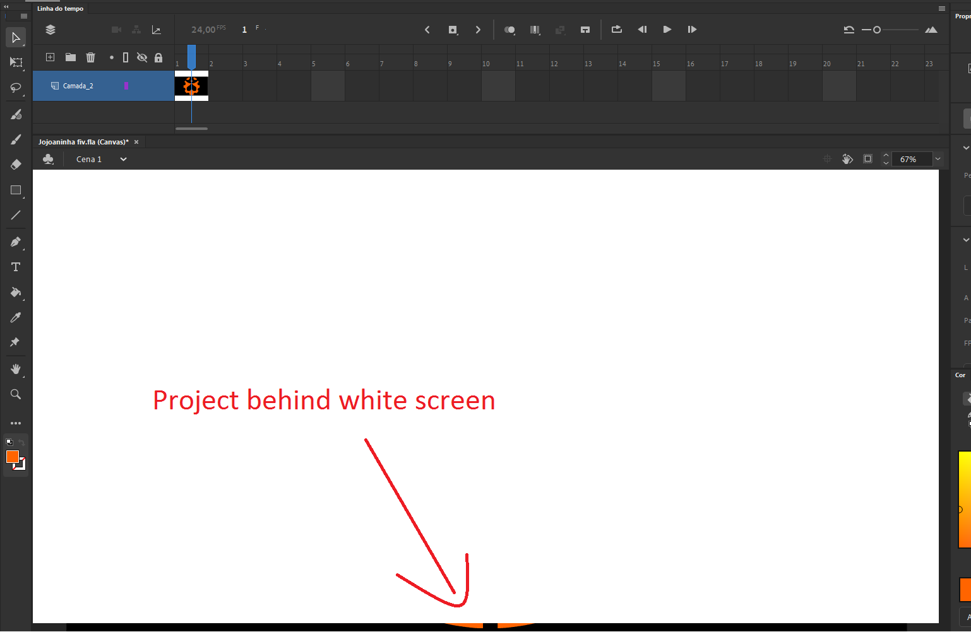Open the zoom level dropdown showing 67%

[x=938, y=159]
